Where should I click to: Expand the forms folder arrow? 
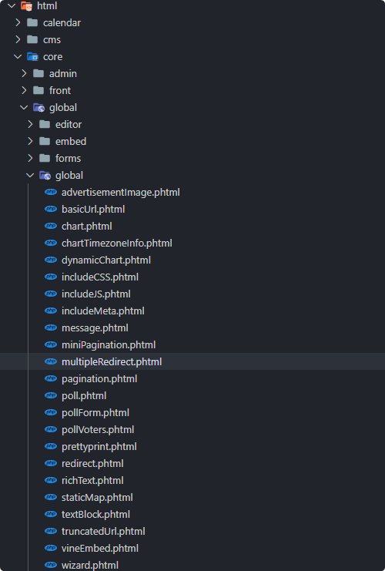pos(30,158)
